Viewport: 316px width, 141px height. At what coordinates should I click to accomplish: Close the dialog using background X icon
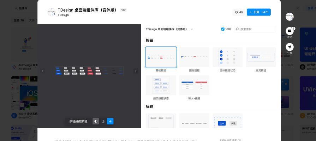pyautogui.click(x=297, y=8)
